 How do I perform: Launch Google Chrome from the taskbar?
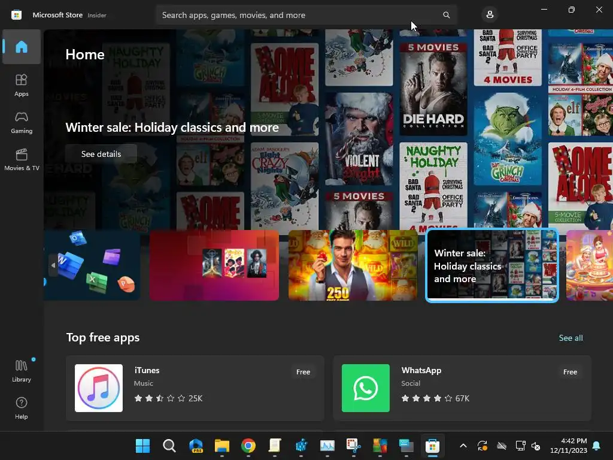(x=248, y=446)
